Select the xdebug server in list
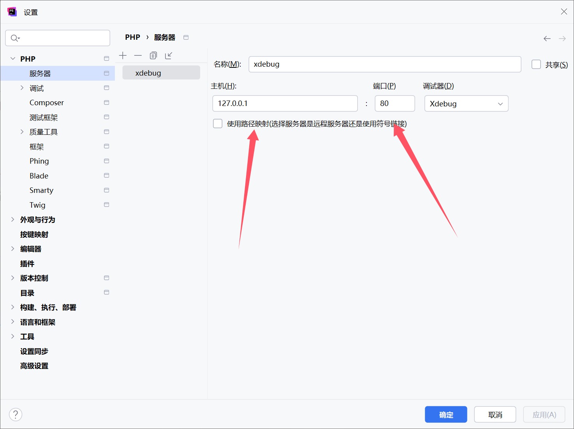The height and width of the screenshot is (429, 574). (x=161, y=73)
